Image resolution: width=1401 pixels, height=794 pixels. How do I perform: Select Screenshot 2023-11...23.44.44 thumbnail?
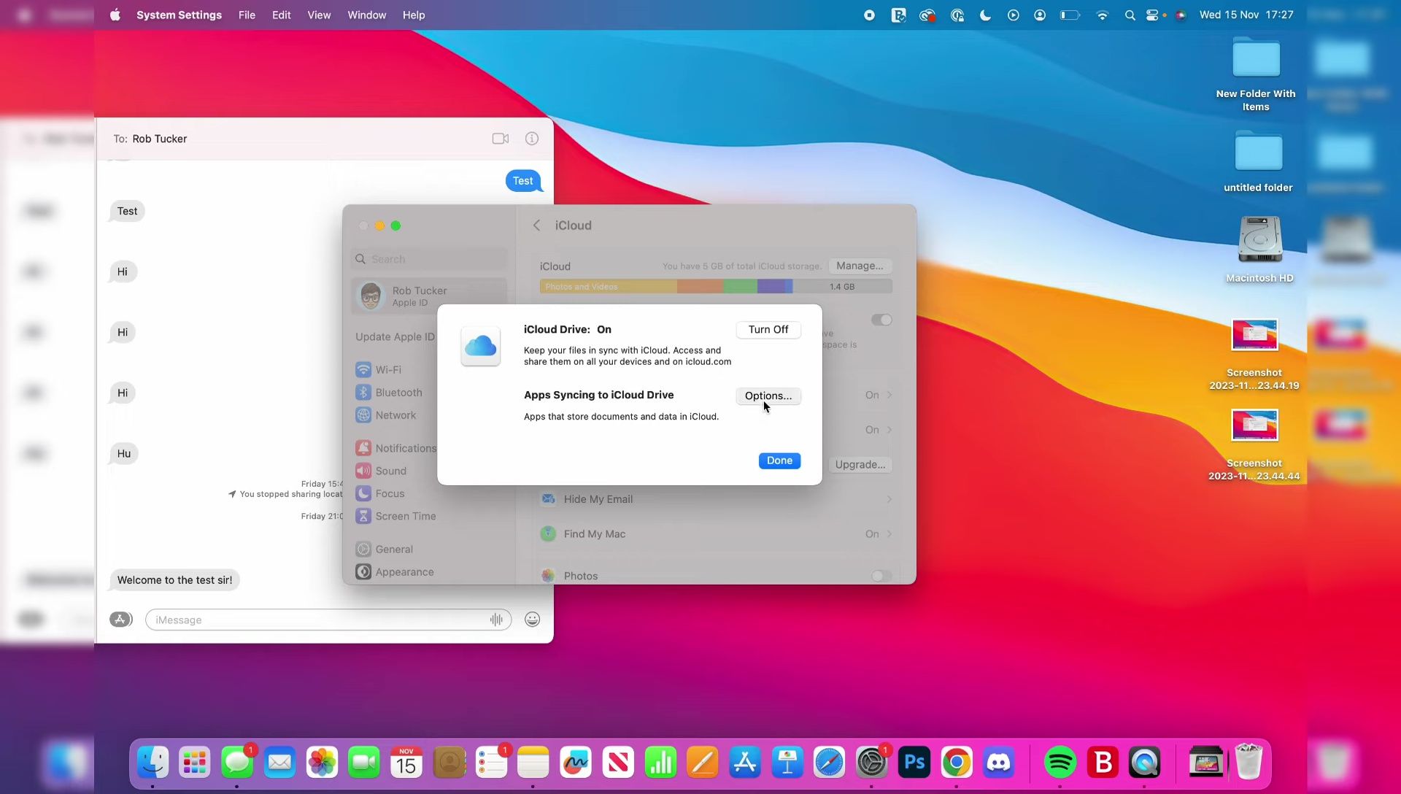[x=1254, y=425]
